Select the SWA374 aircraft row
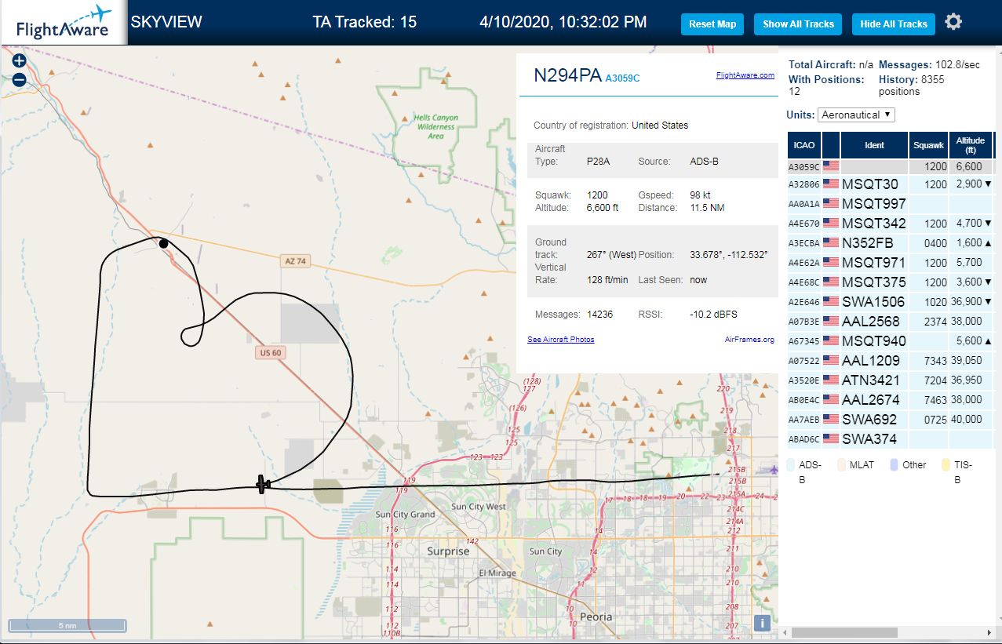 click(891, 439)
